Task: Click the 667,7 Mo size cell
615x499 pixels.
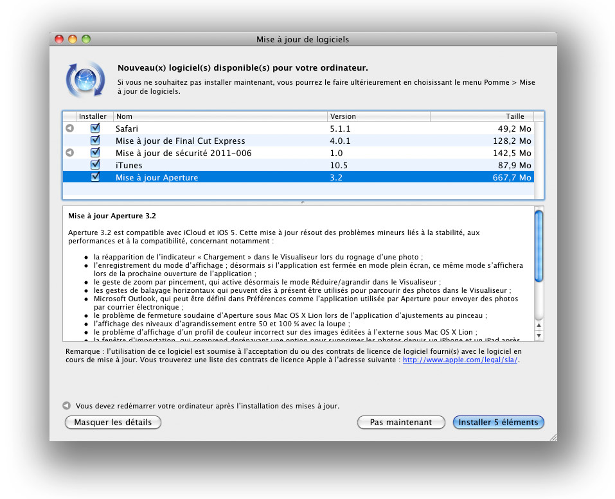Action: [512, 177]
